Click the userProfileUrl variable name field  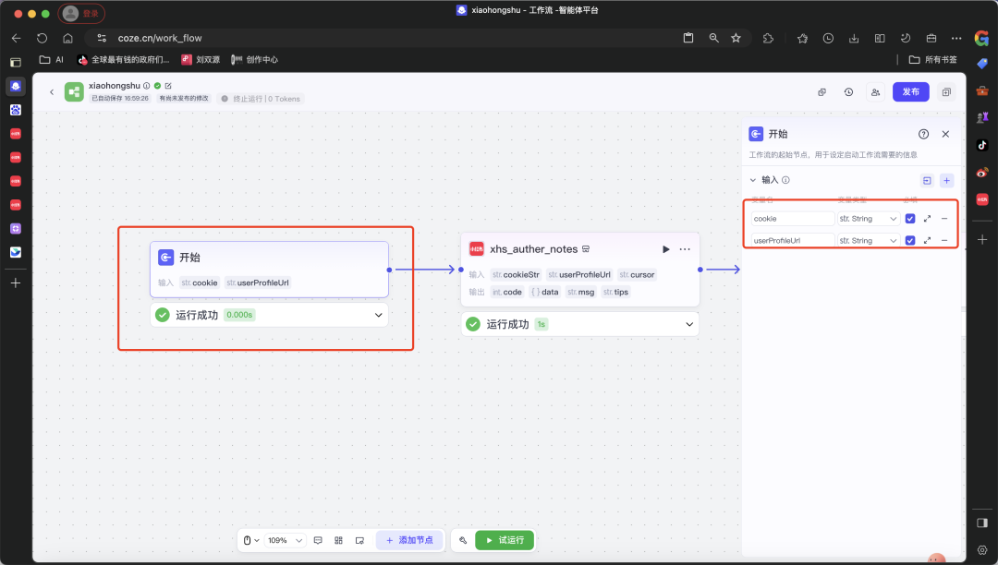click(793, 241)
